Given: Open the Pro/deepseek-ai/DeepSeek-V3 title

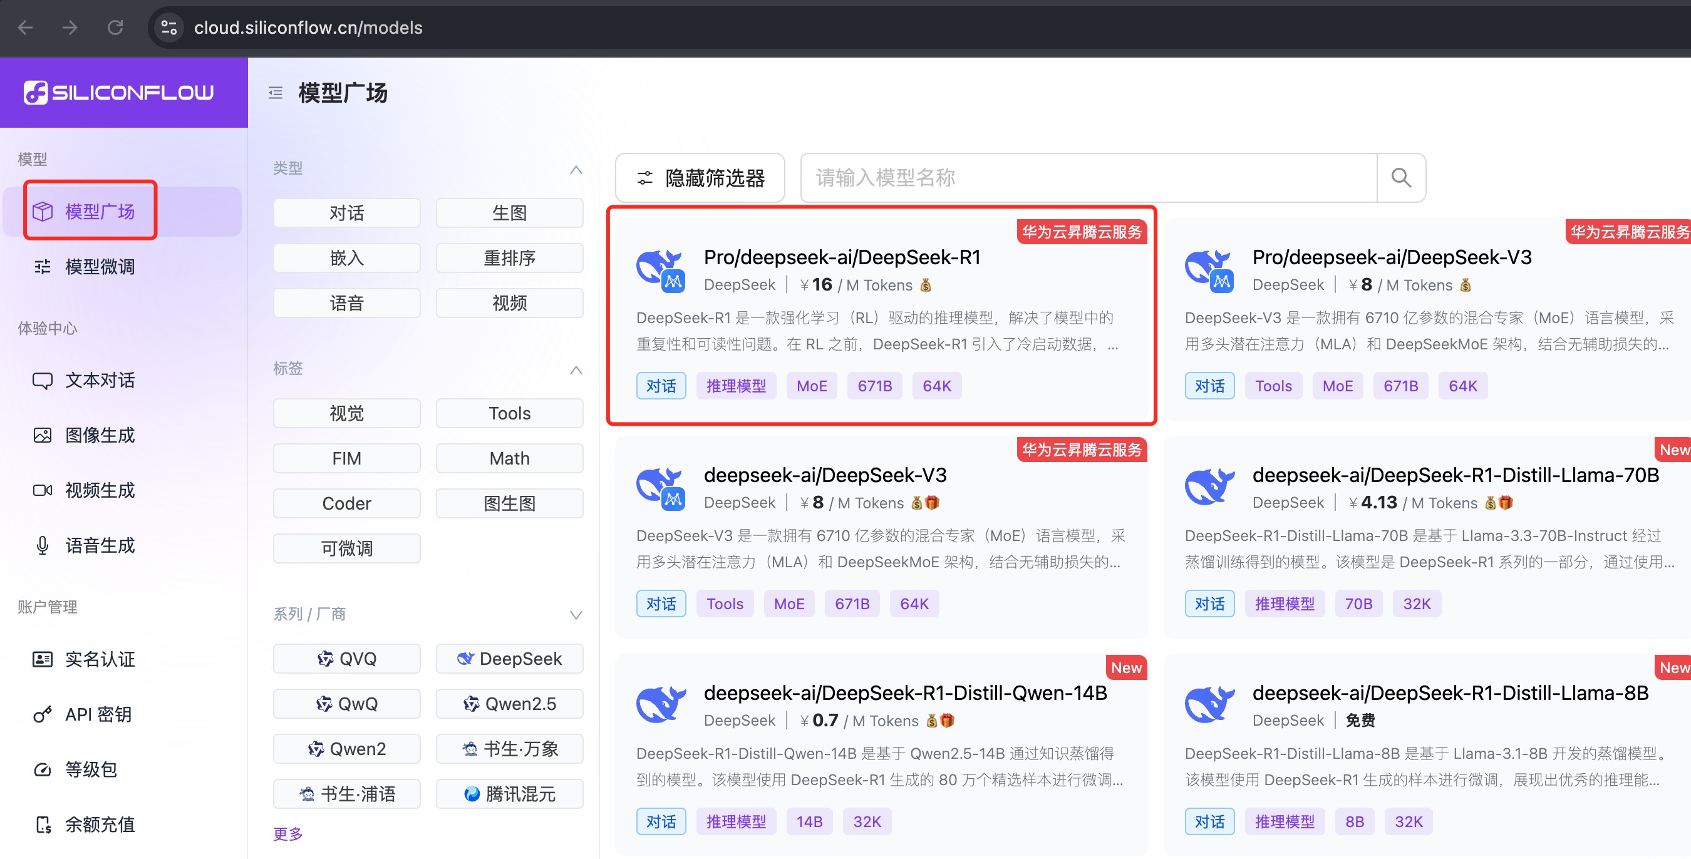Looking at the screenshot, I should click(1392, 257).
